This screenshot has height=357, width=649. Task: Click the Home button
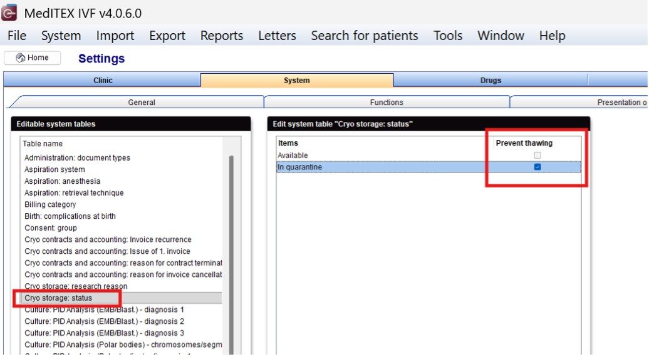pos(33,58)
